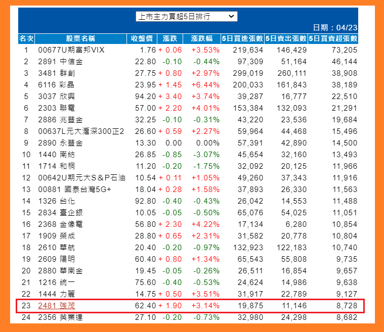The image size is (384, 332).
Task: Select the 股票名稱 column header
Action: [x=80, y=38]
